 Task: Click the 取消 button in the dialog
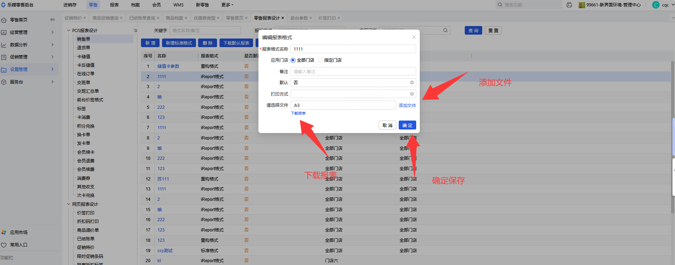point(387,125)
